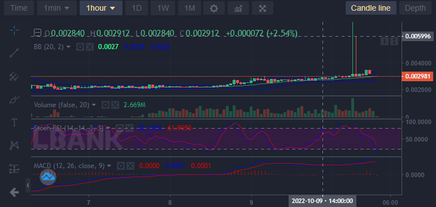The width and height of the screenshot is (436, 207).
Task: Click the 2022-10-09 14:00:00 time label
Action: [x=322, y=201]
